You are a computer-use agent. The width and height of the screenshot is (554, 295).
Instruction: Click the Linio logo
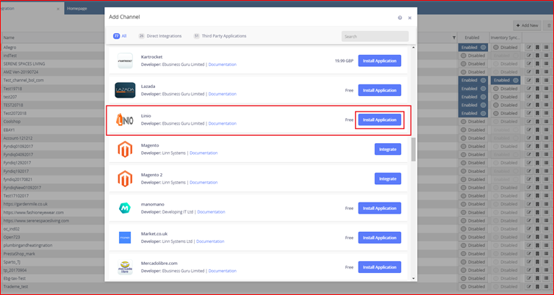point(125,120)
